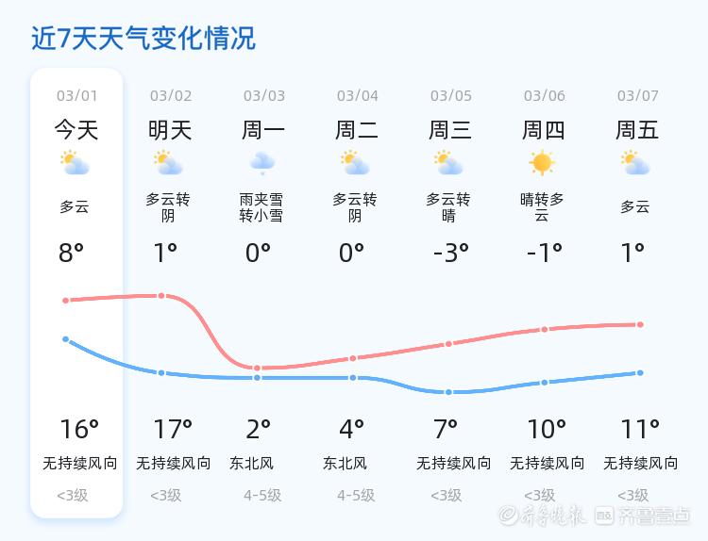Click the 03/06 date label
This screenshot has height=541, width=708.
[544, 95]
